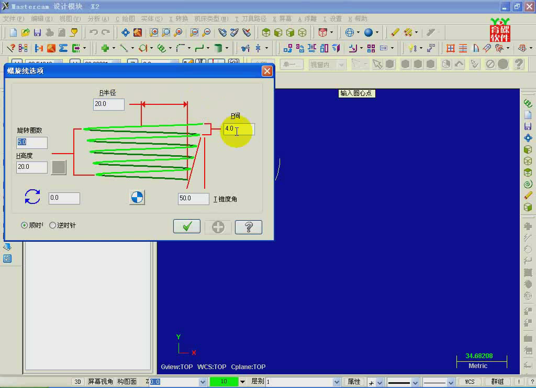The height and width of the screenshot is (388, 536).
Task: Click the Zoom window magnifier icon
Action: pos(166,33)
